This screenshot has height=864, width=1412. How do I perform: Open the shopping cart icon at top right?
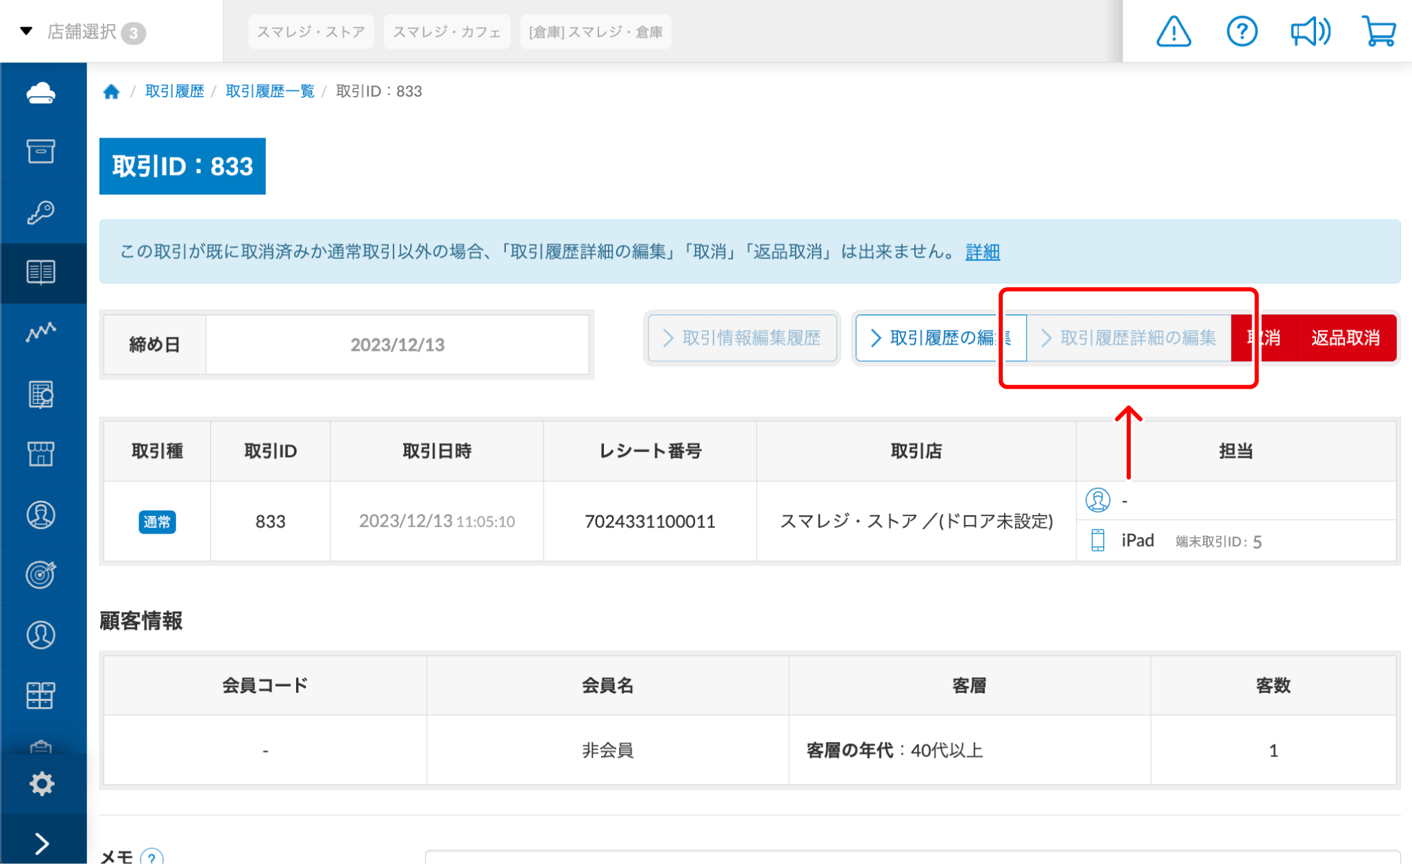click(1378, 31)
